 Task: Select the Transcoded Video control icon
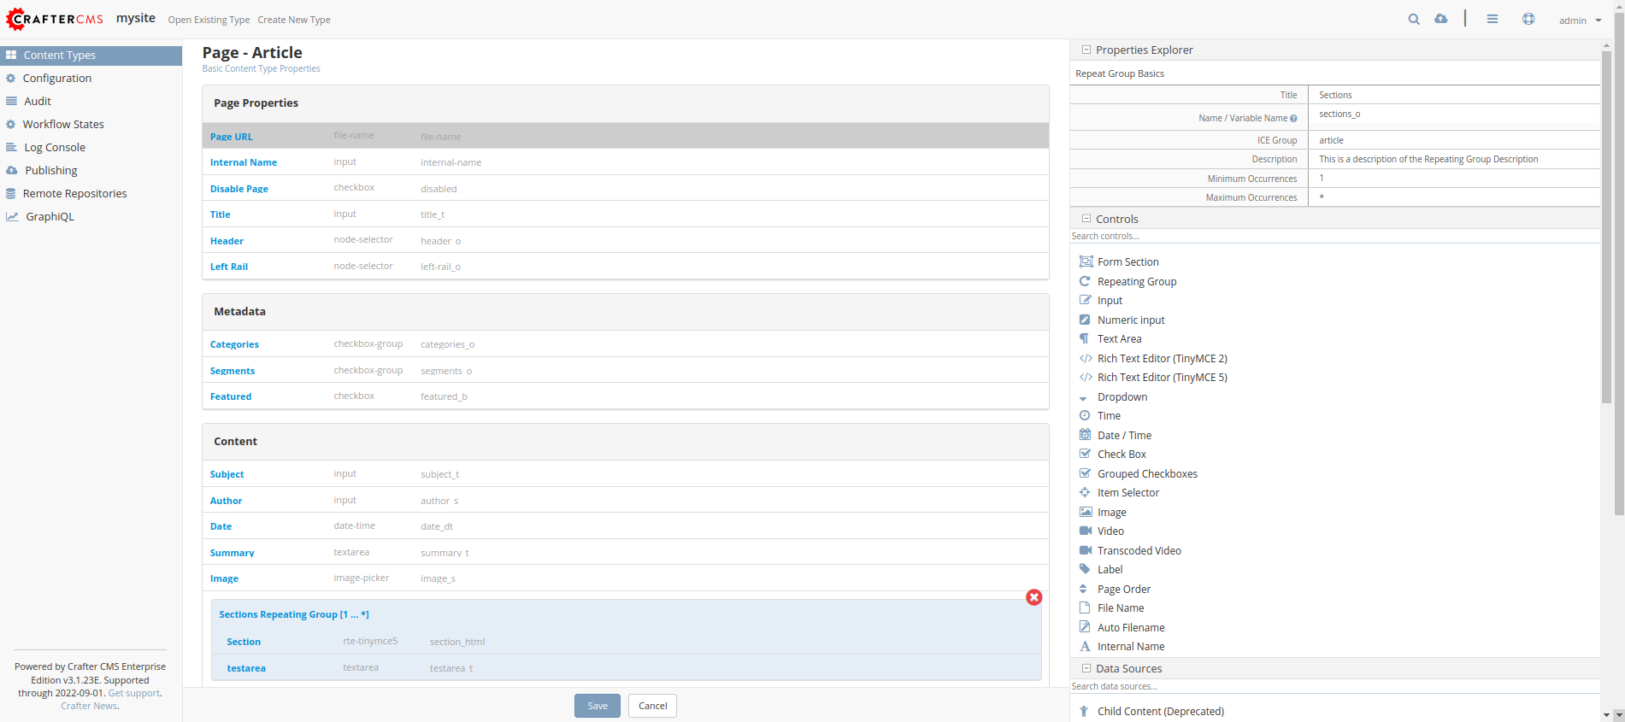click(1086, 550)
